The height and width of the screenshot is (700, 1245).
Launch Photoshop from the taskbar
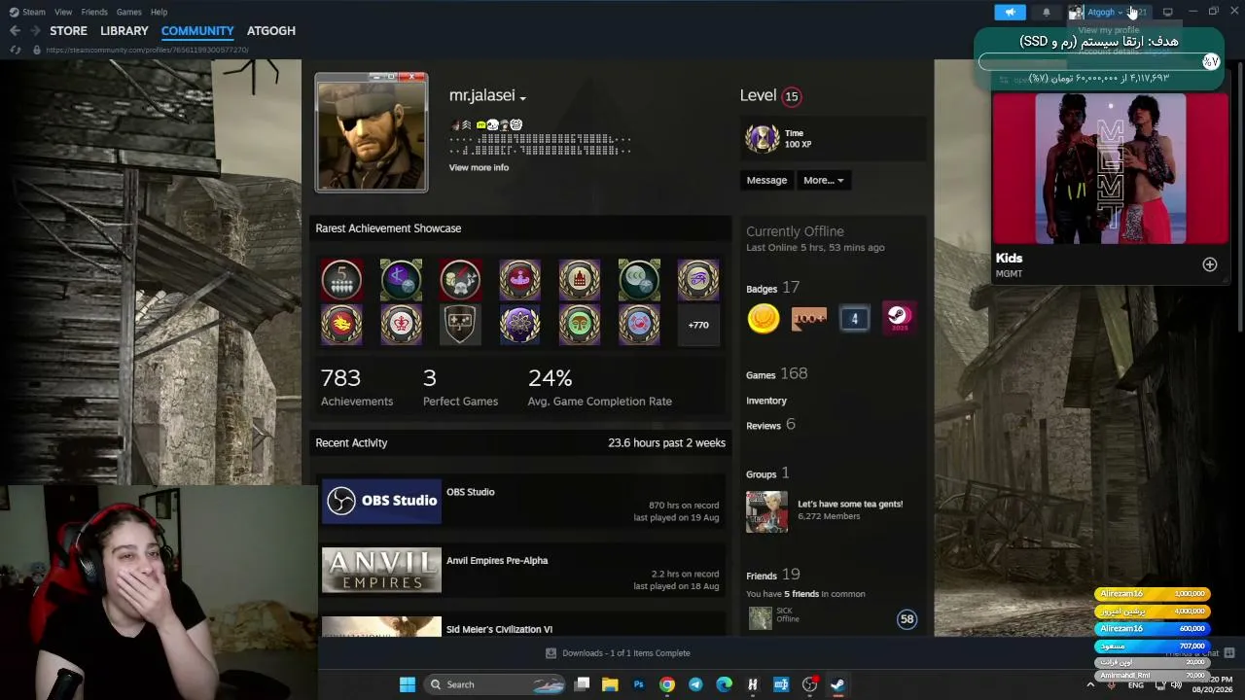coord(638,684)
